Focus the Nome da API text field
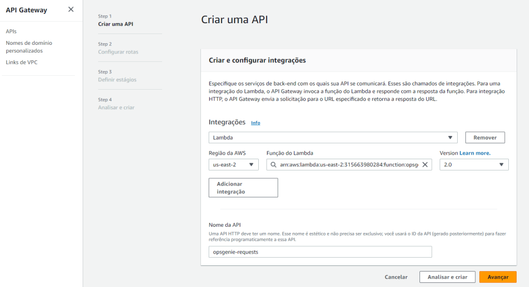Screen dimensions: 529x287 coord(320,251)
